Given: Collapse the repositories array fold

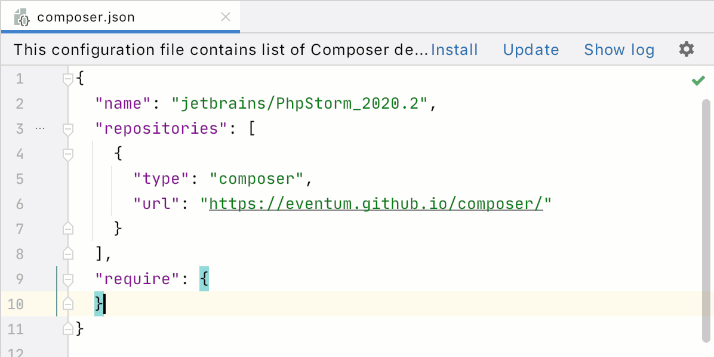Looking at the screenshot, I should coord(68,128).
